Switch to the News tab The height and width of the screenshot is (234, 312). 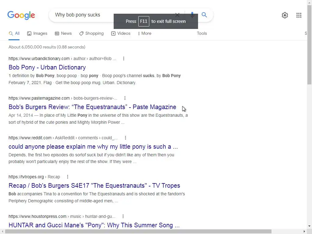pyautogui.click(x=63, y=34)
